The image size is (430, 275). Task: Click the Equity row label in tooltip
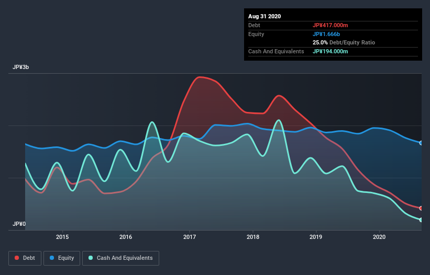click(x=256, y=34)
